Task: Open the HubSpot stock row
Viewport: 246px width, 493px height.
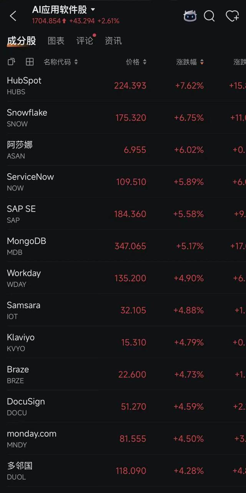Action: [x=123, y=86]
